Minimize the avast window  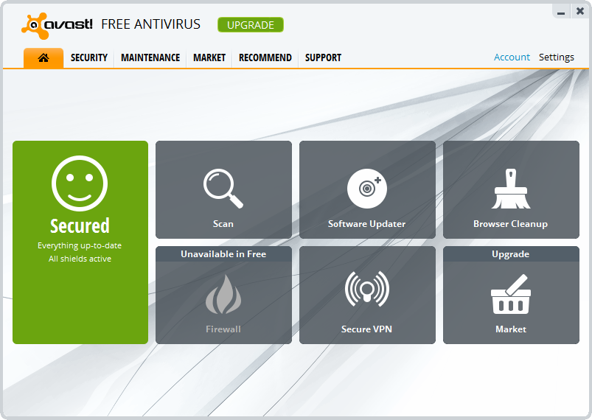[x=561, y=12]
